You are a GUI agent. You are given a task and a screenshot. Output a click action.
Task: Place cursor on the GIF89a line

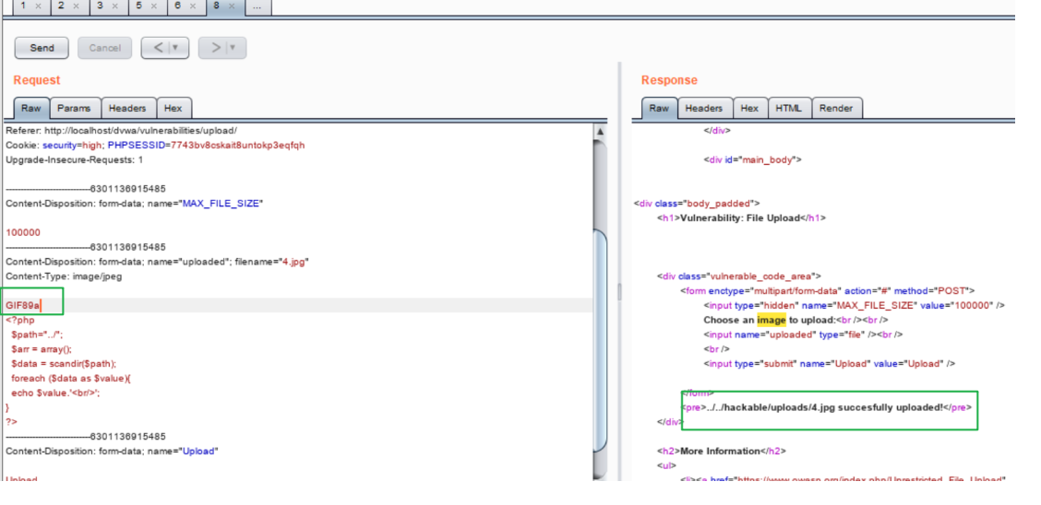point(22,305)
